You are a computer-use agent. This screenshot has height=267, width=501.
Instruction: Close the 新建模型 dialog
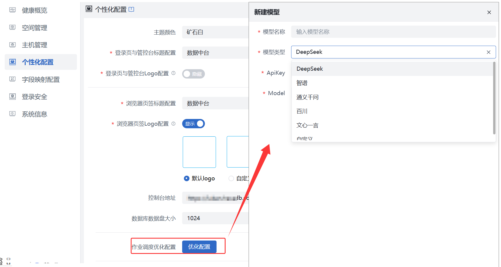tap(489, 12)
